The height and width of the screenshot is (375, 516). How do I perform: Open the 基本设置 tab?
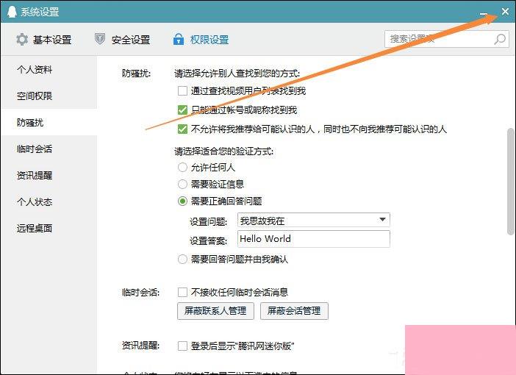click(x=44, y=40)
